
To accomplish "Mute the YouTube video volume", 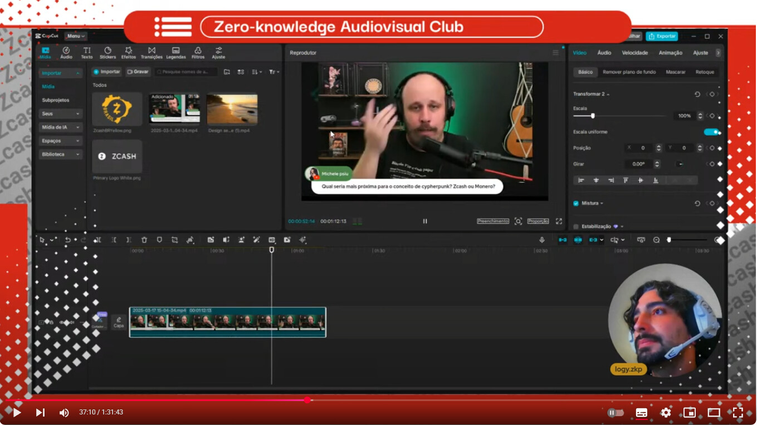I will tap(64, 412).
